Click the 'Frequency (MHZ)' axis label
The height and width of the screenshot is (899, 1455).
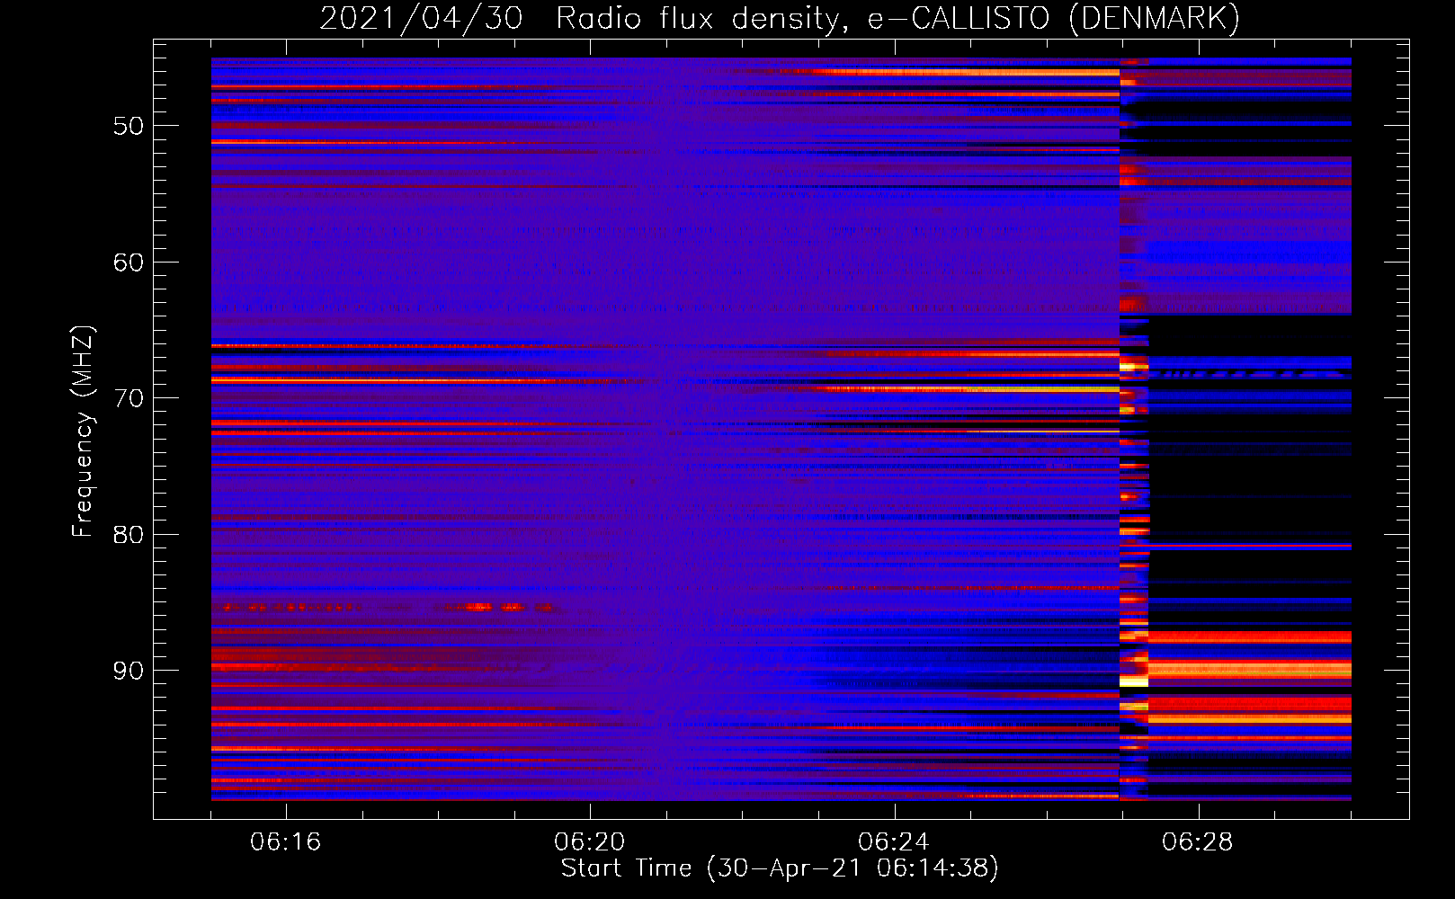[x=83, y=432]
